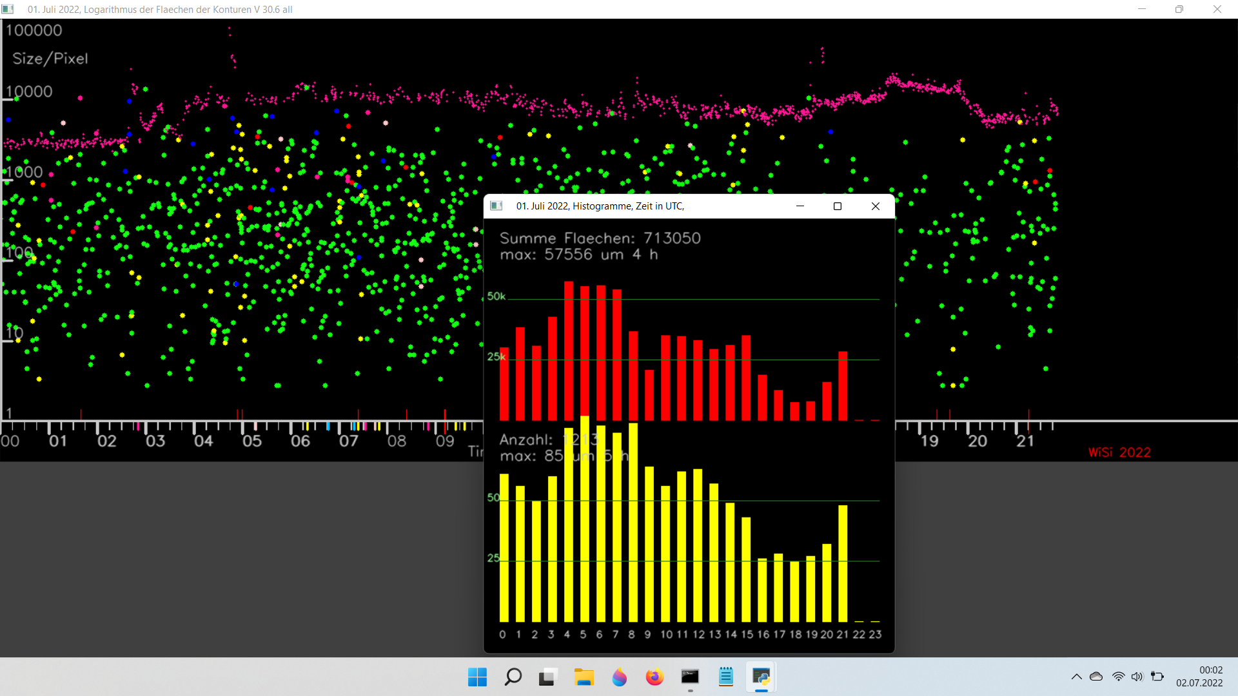The width and height of the screenshot is (1238, 696).
Task: Show hidden system tray icons
Action: click(x=1076, y=677)
